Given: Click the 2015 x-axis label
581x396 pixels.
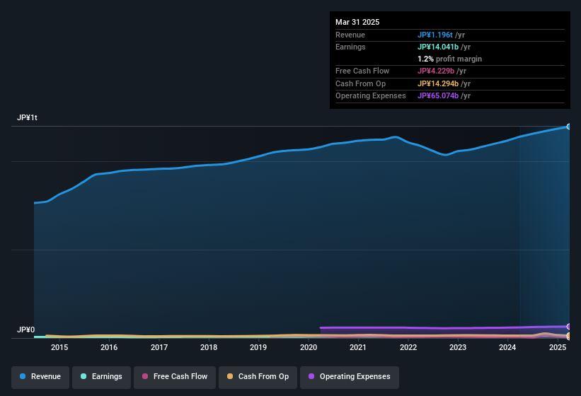Looking at the screenshot, I should coord(59,347).
